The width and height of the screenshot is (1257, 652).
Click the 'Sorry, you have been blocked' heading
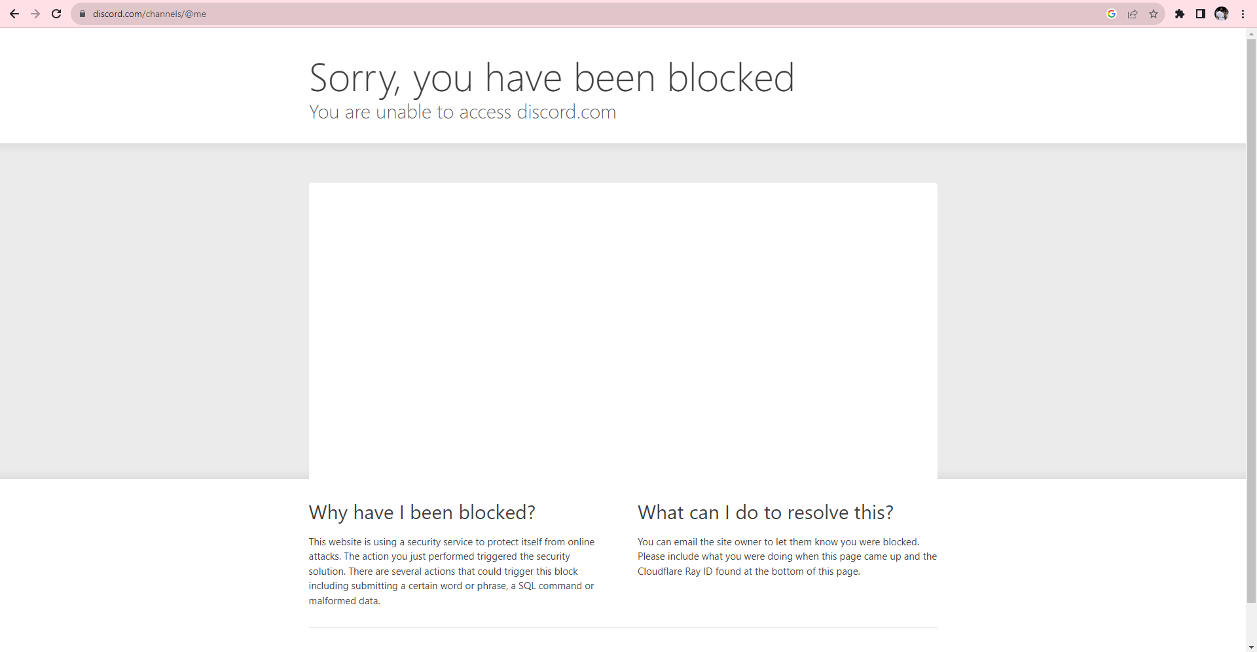click(552, 79)
